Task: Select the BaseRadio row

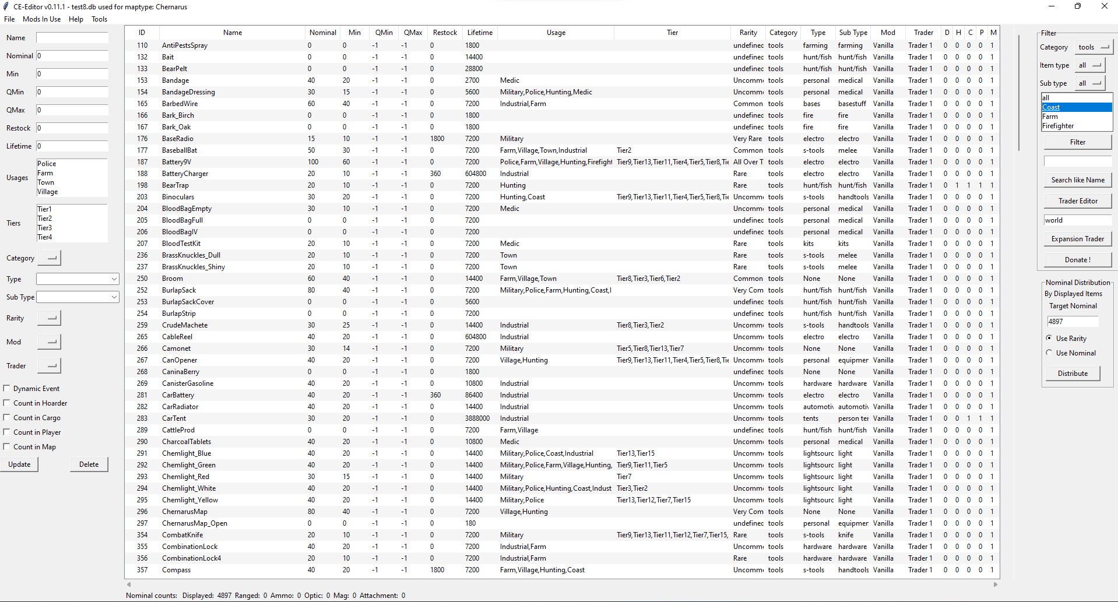Action: point(562,139)
